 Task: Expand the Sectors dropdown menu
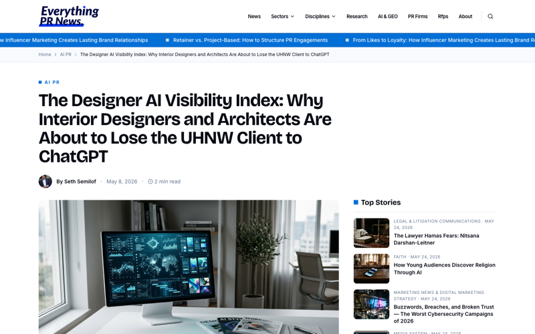coord(282,16)
